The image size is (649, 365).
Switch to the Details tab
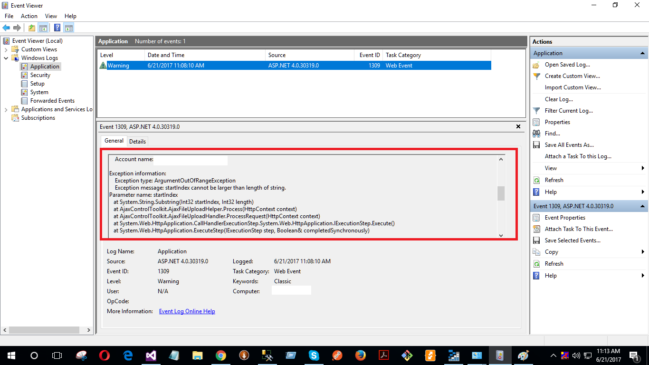coord(138,141)
